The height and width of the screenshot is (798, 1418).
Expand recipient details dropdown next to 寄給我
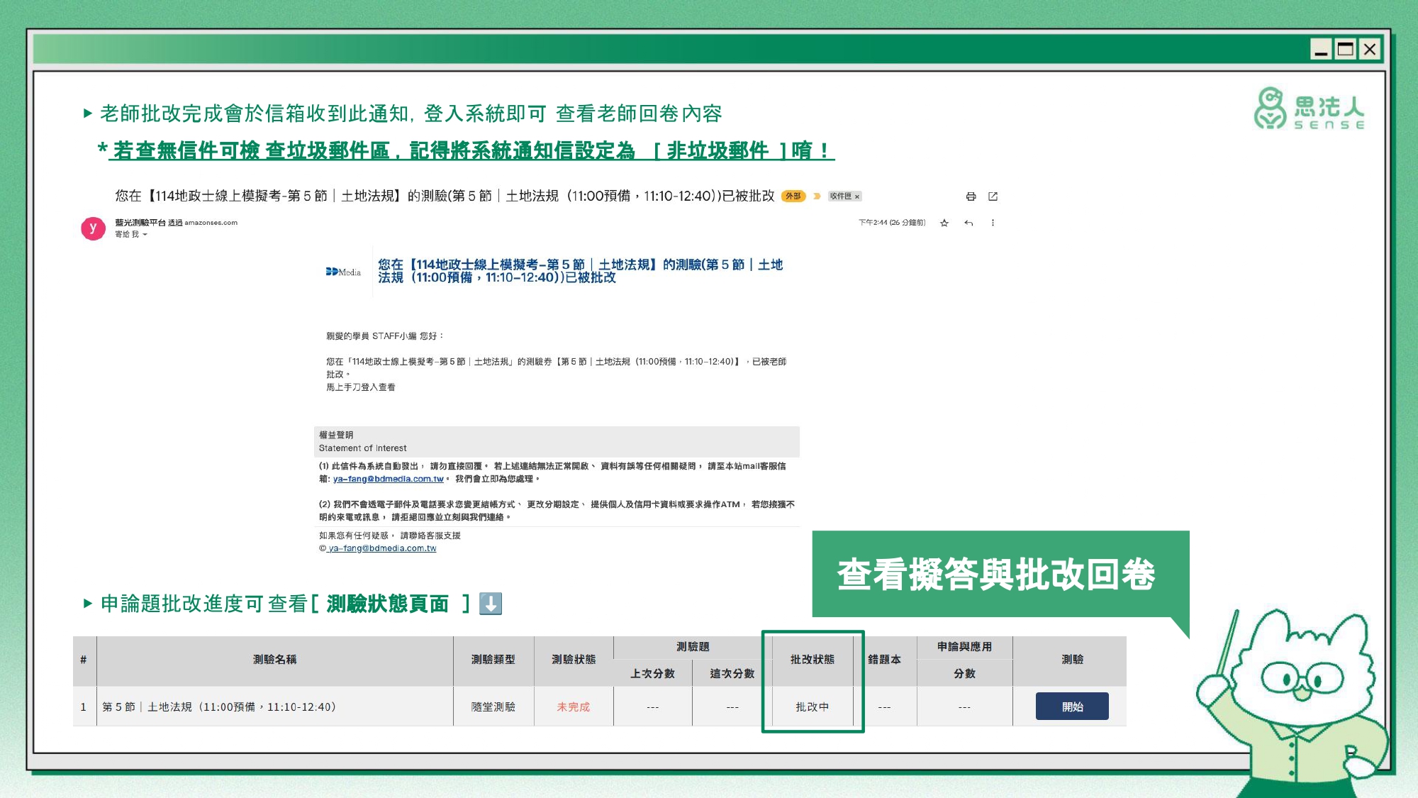[x=145, y=235]
